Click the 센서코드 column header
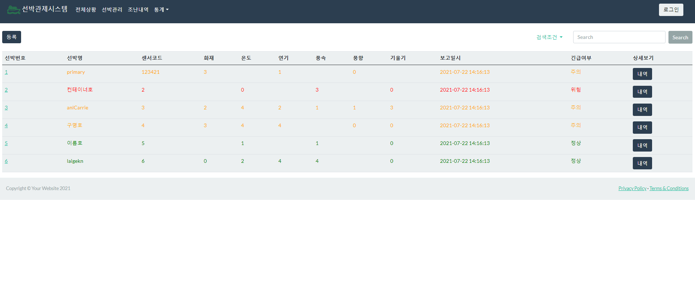Viewport: 695px width, 306px height. coord(152,58)
